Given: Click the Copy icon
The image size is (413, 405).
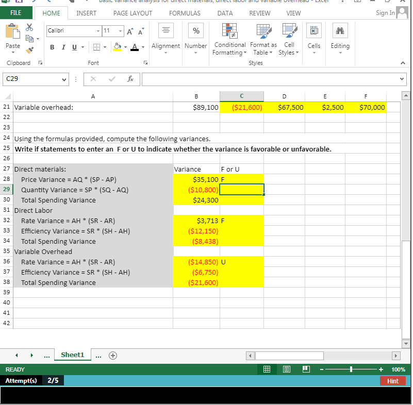Looking at the screenshot, I should point(29,39).
